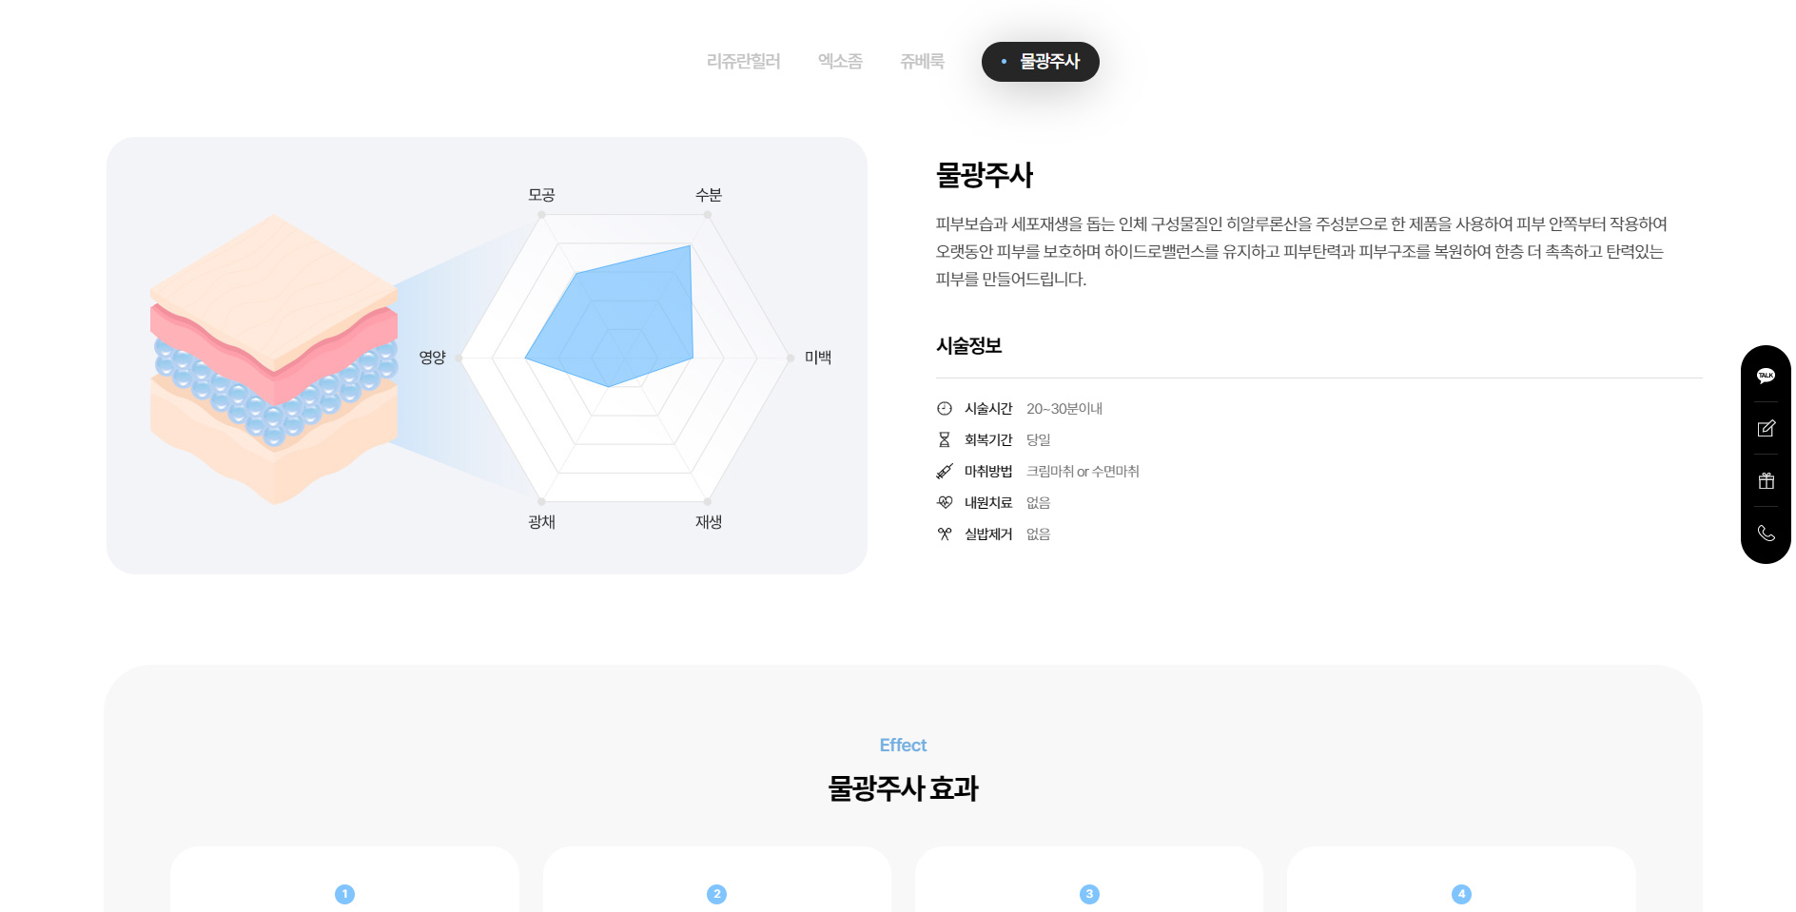Switch to the 리쥬란힐러 tab
The width and height of the screenshot is (1796, 912).
point(743,62)
